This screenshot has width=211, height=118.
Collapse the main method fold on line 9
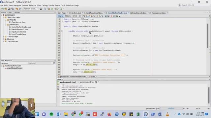[62, 31]
